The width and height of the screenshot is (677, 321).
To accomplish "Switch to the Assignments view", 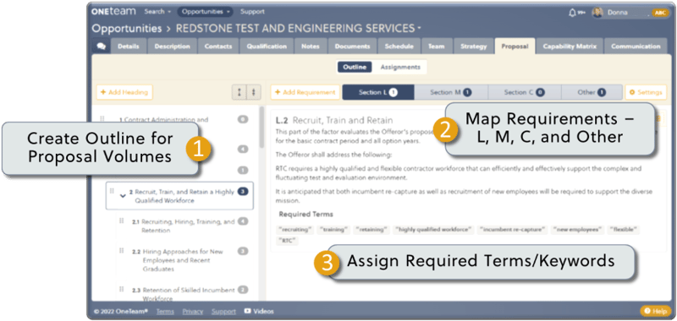I will click(x=400, y=68).
